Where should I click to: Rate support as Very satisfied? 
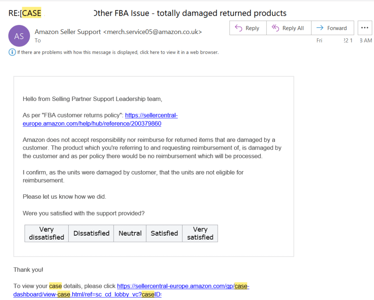(x=200, y=233)
